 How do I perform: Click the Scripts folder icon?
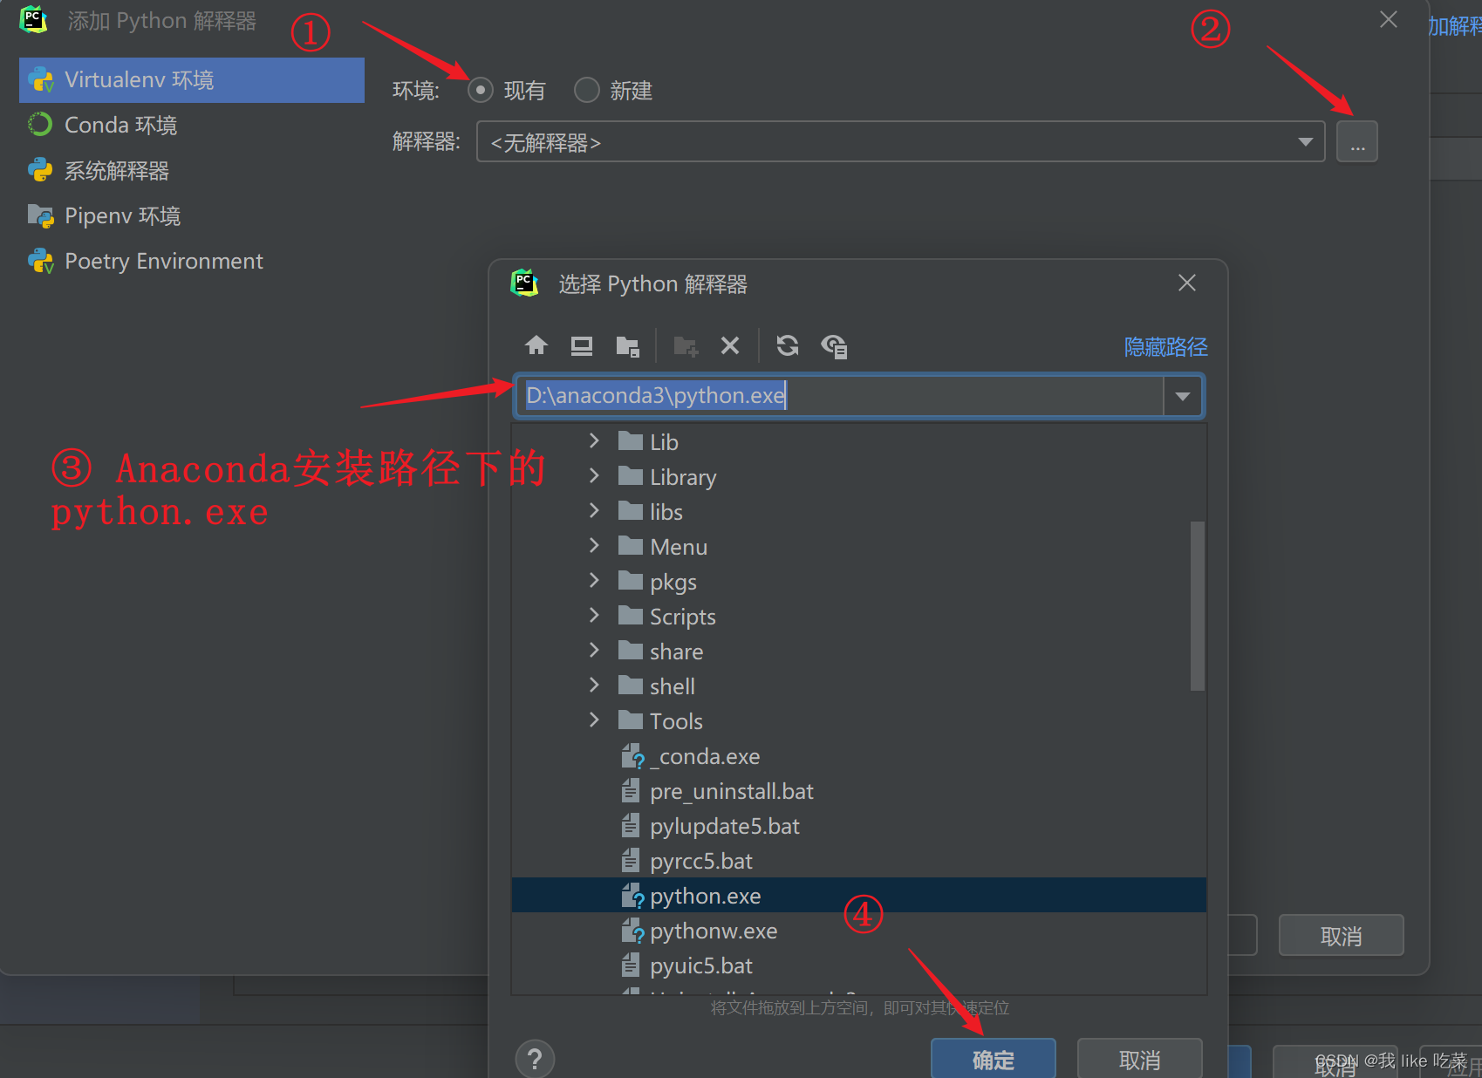pyautogui.click(x=631, y=615)
